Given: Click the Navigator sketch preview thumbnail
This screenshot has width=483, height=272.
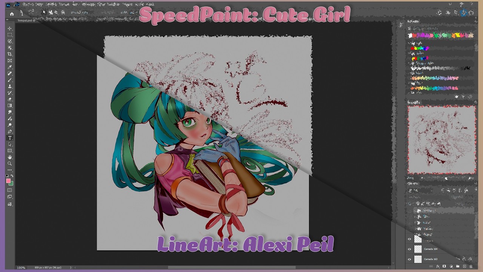Looking at the screenshot, I should (x=442, y=140).
